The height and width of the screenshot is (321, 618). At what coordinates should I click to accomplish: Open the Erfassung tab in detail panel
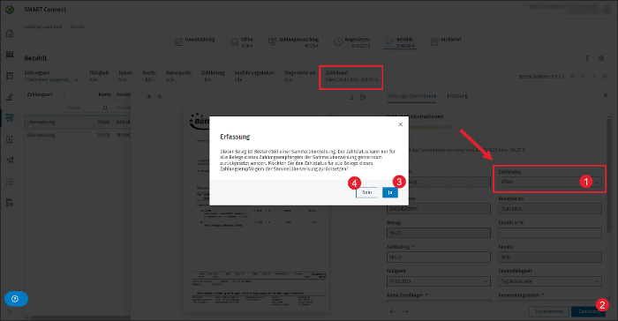457,96
